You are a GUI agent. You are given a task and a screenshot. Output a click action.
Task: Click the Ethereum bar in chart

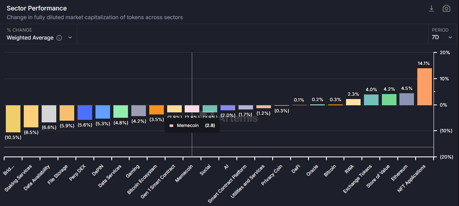click(x=406, y=99)
